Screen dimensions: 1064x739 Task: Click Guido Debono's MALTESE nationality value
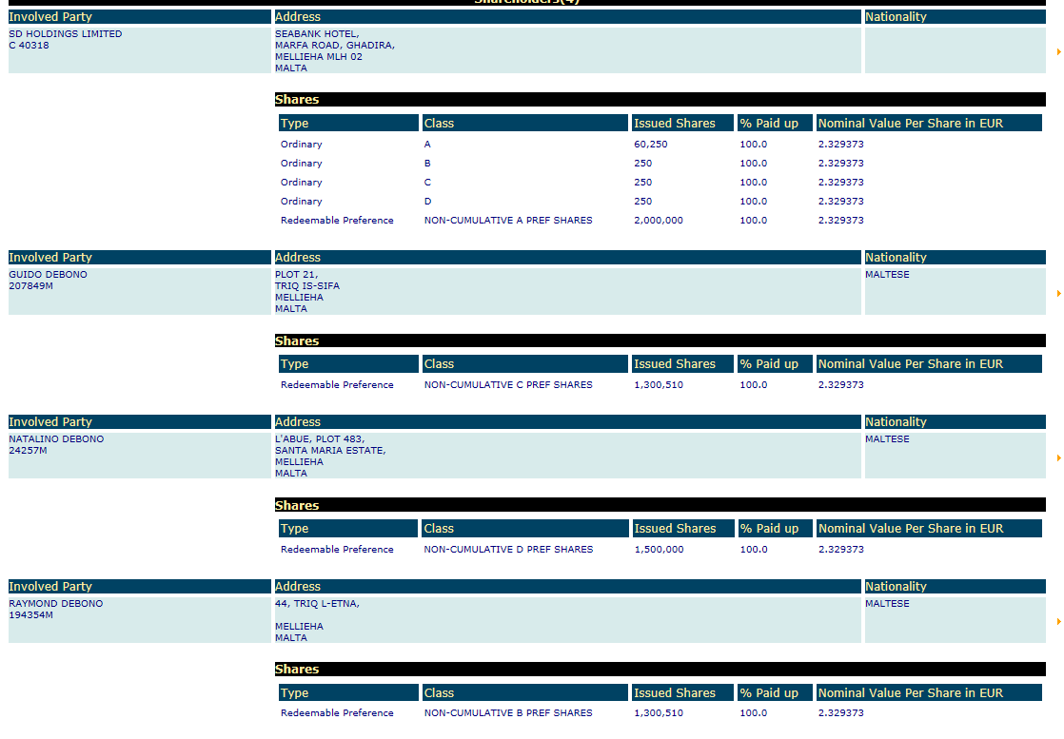tap(887, 275)
